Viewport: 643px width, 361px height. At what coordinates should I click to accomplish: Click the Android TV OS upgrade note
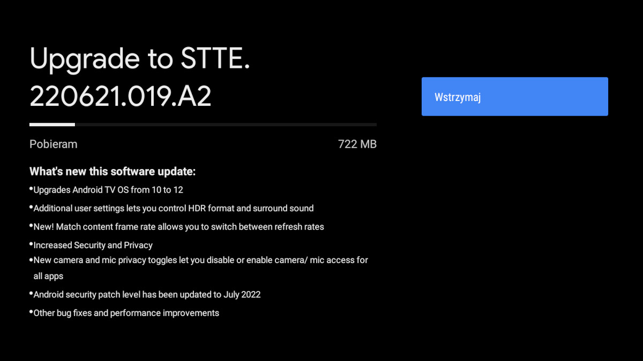point(108,190)
